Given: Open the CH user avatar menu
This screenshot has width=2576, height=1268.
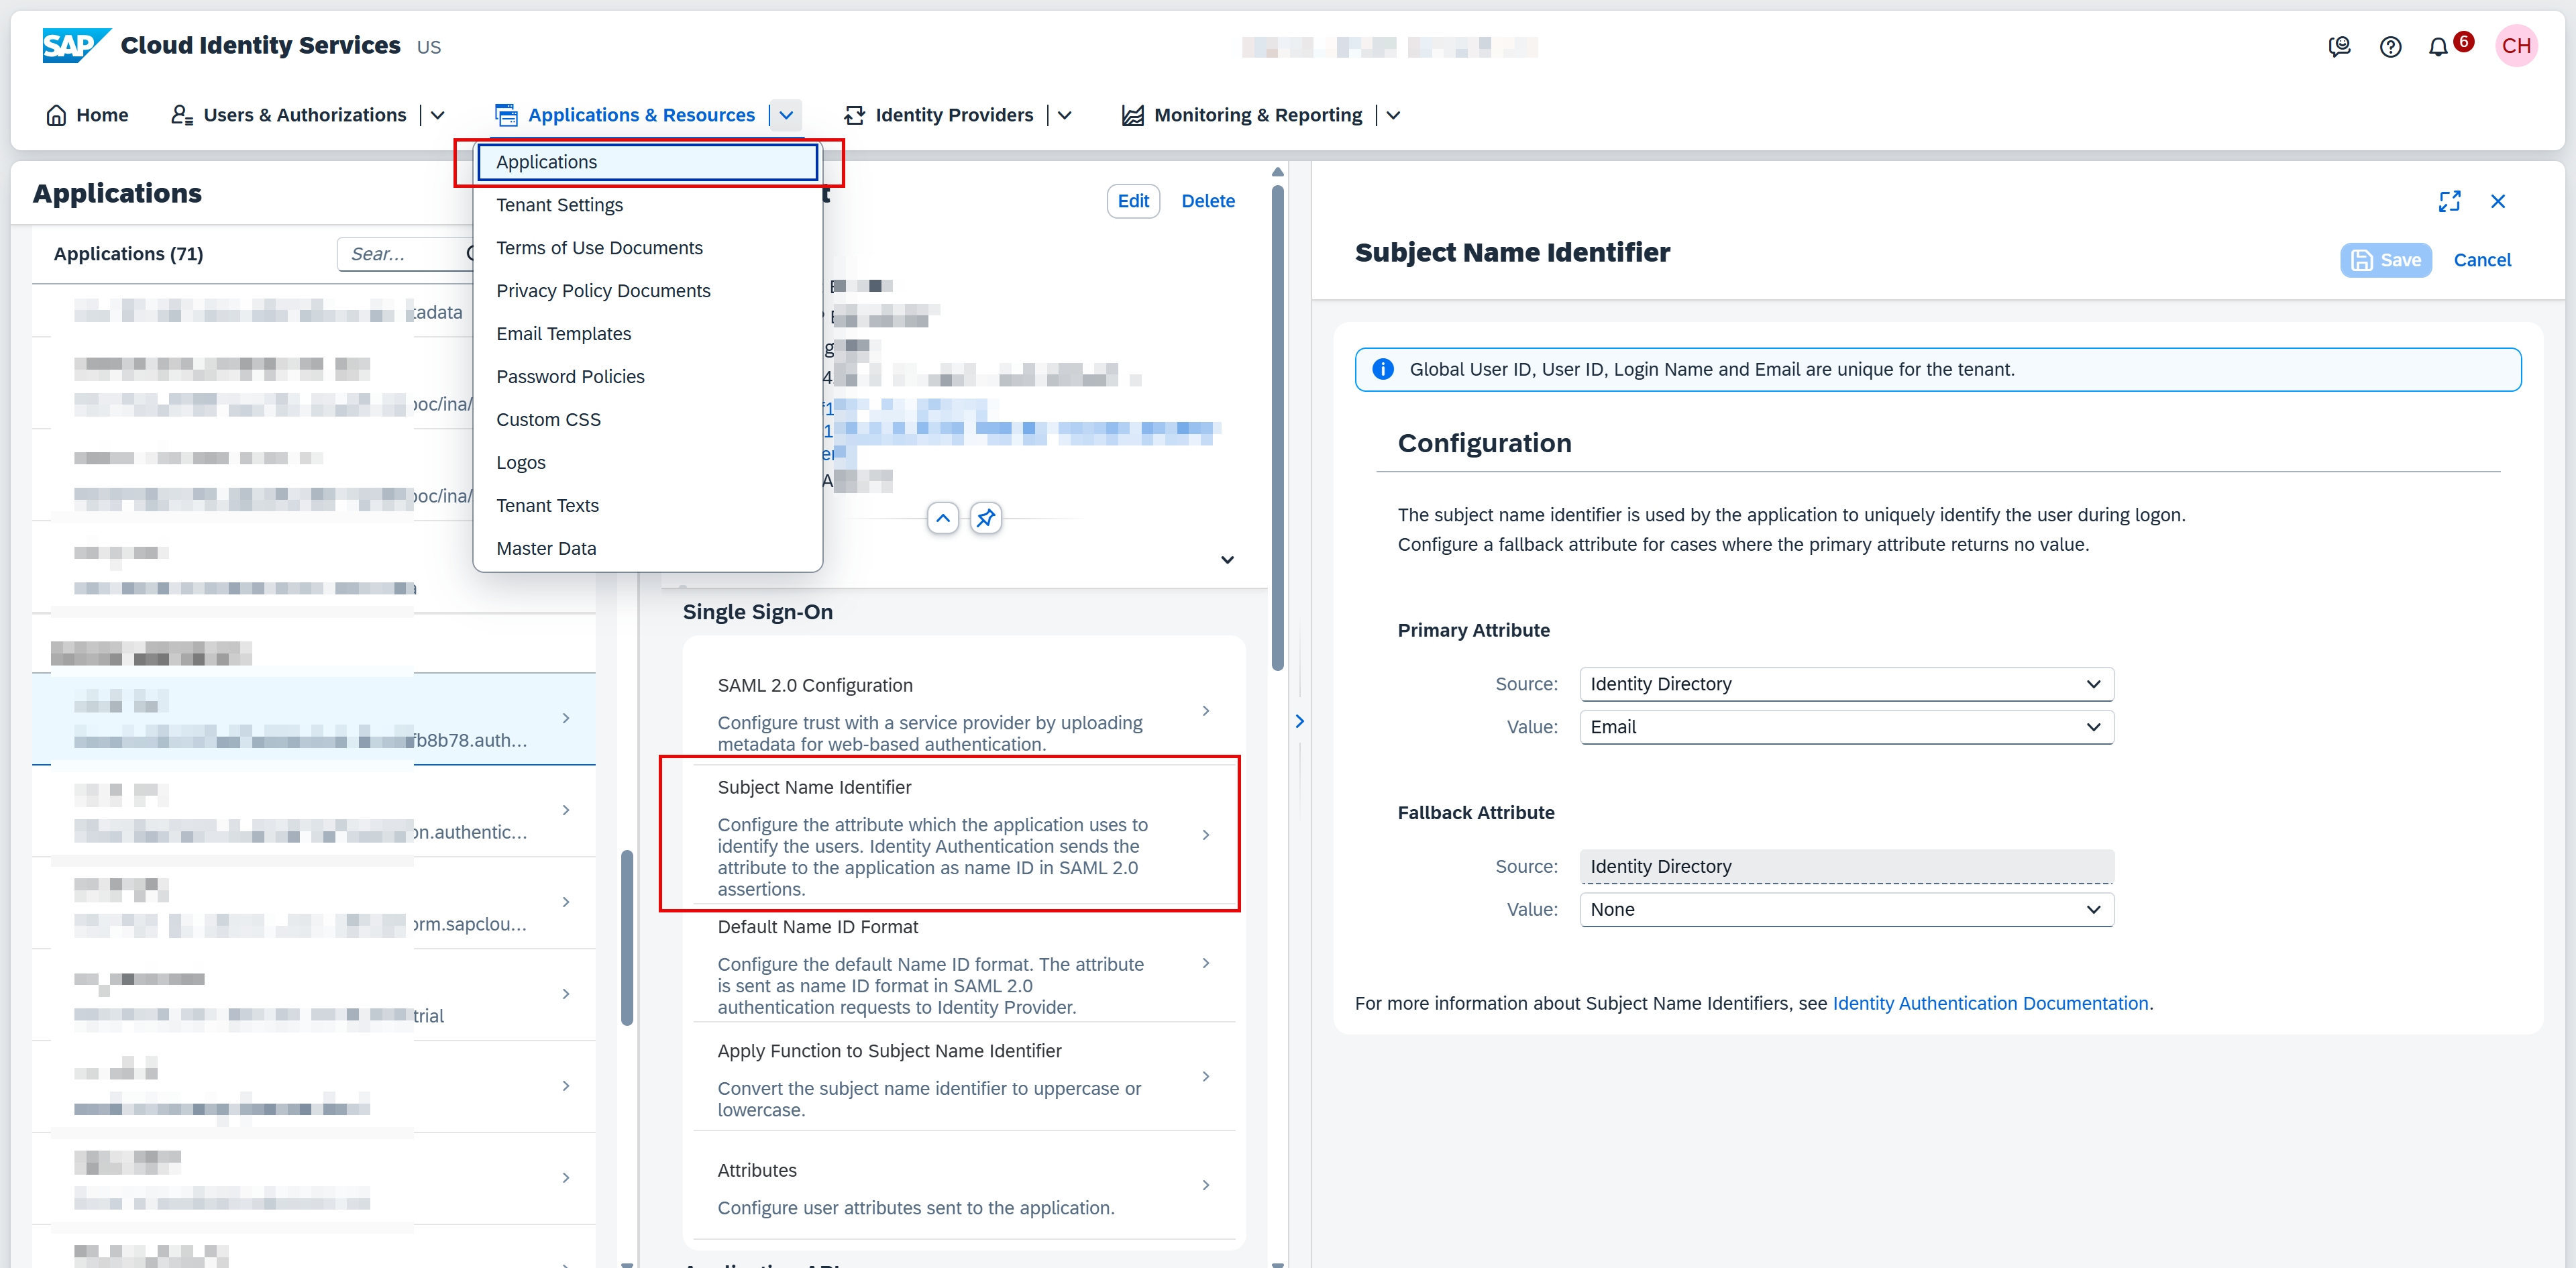Looking at the screenshot, I should point(2516,46).
